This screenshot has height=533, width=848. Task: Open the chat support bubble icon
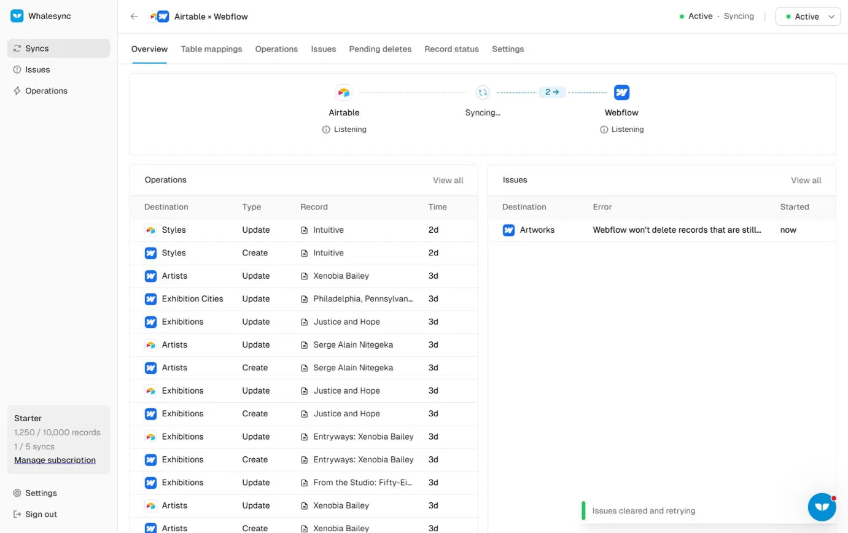click(823, 507)
